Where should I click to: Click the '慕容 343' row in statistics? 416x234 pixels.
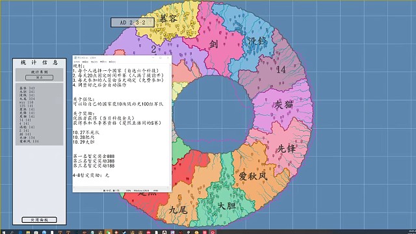tap(27, 88)
